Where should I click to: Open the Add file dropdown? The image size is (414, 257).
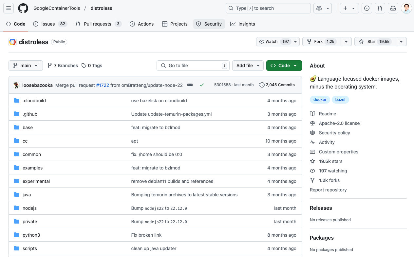click(x=248, y=66)
